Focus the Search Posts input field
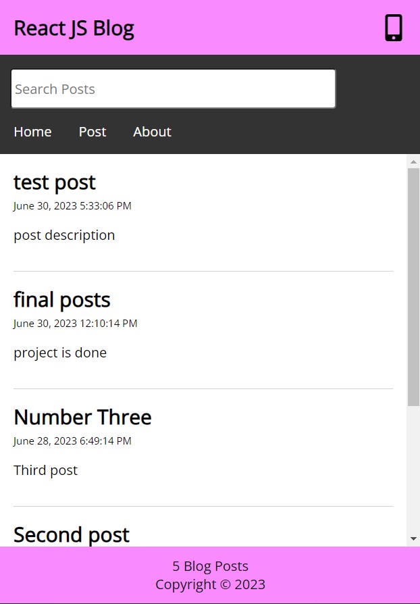Image resolution: width=420 pixels, height=604 pixels. [173, 89]
